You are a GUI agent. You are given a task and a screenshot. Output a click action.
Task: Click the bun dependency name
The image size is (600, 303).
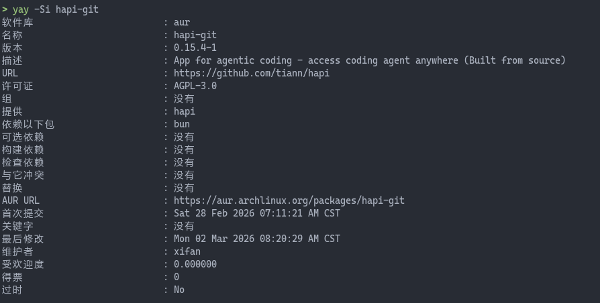182,124
